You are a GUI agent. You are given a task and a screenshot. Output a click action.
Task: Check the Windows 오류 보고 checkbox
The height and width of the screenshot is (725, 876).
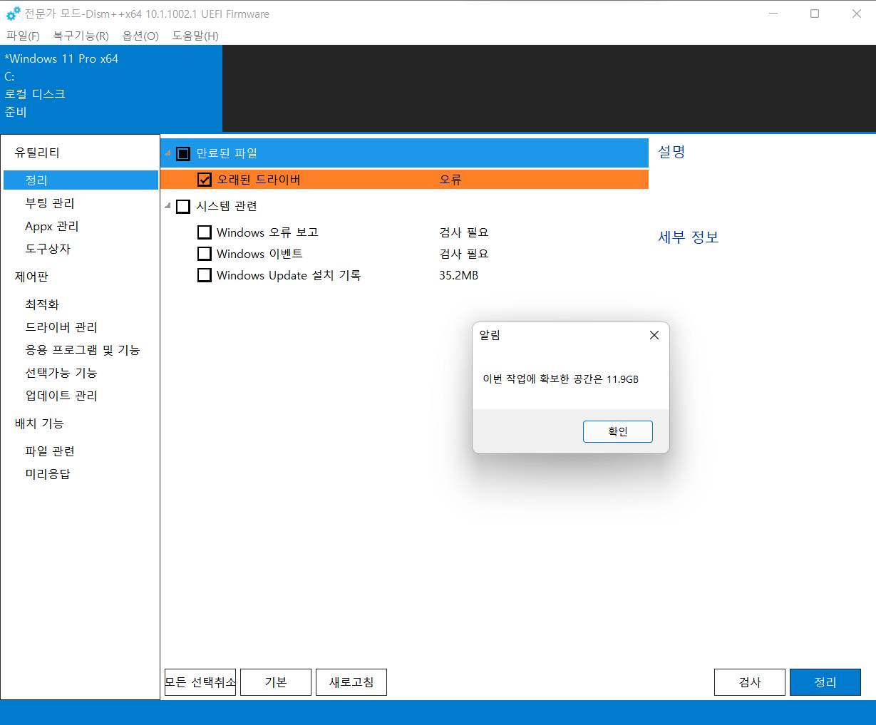click(x=205, y=232)
